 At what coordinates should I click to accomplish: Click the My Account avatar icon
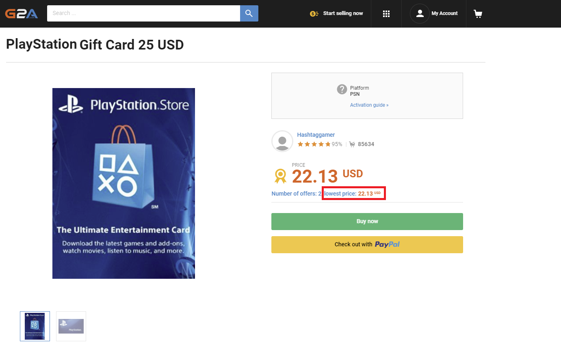(420, 13)
